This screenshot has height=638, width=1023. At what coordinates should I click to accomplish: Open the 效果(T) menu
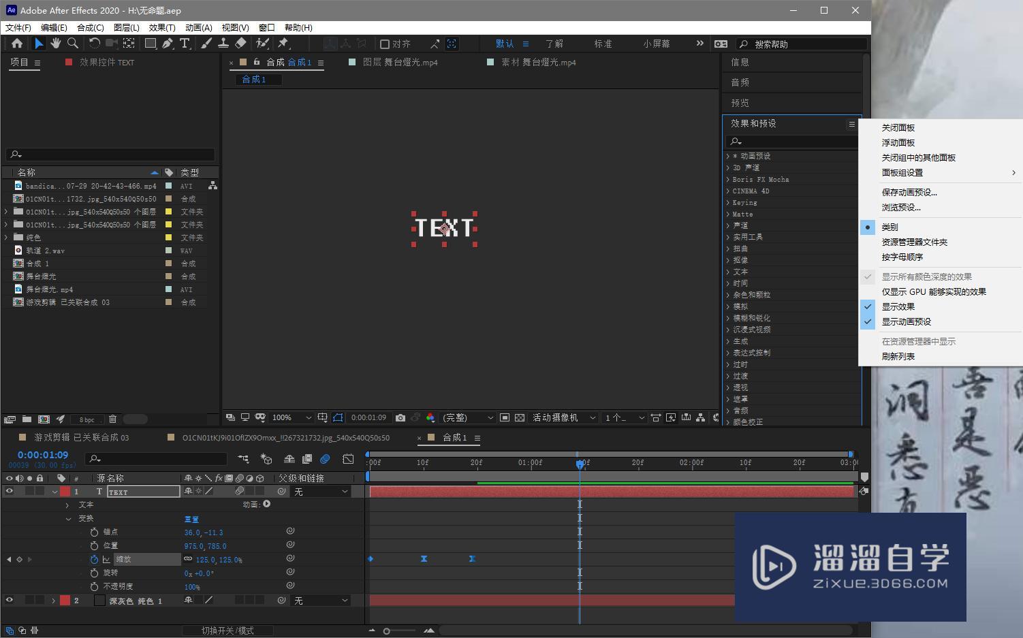click(x=162, y=28)
